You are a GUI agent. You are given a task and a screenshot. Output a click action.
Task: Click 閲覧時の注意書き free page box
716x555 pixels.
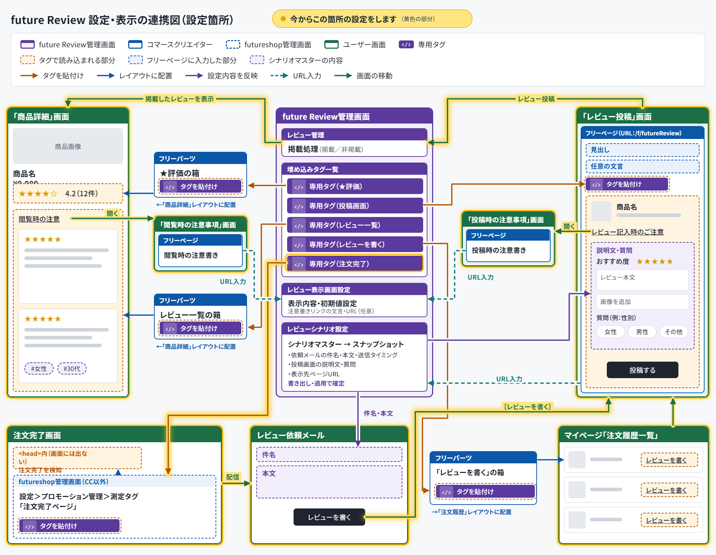click(x=200, y=250)
